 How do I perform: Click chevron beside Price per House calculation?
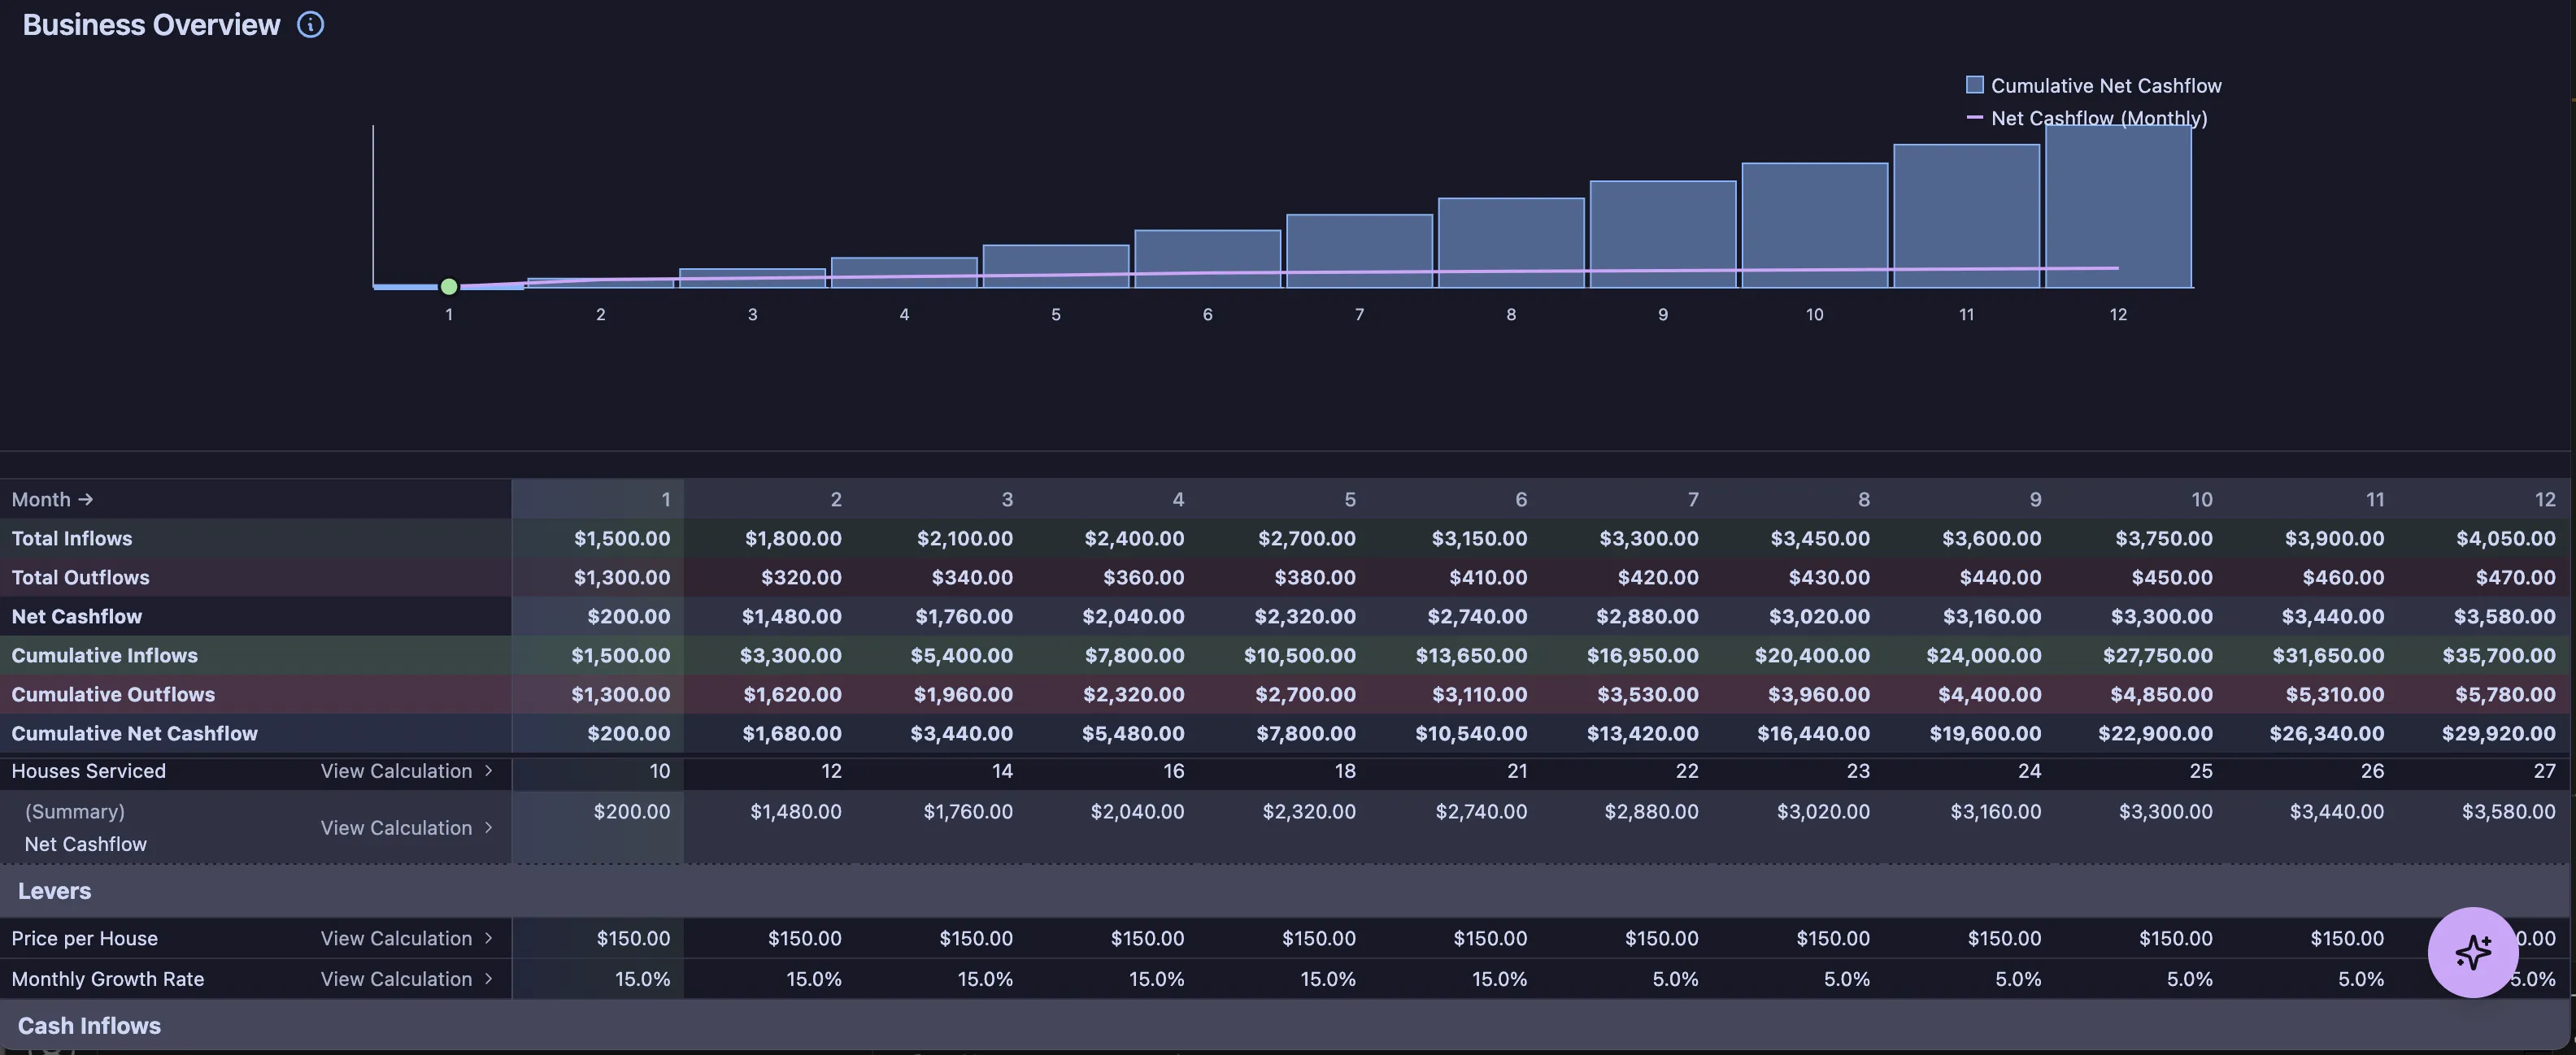tap(488, 938)
